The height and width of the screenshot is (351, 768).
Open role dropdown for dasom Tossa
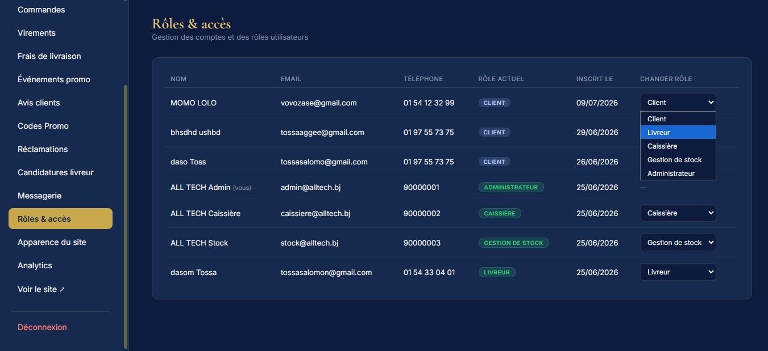[x=678, y=272]
